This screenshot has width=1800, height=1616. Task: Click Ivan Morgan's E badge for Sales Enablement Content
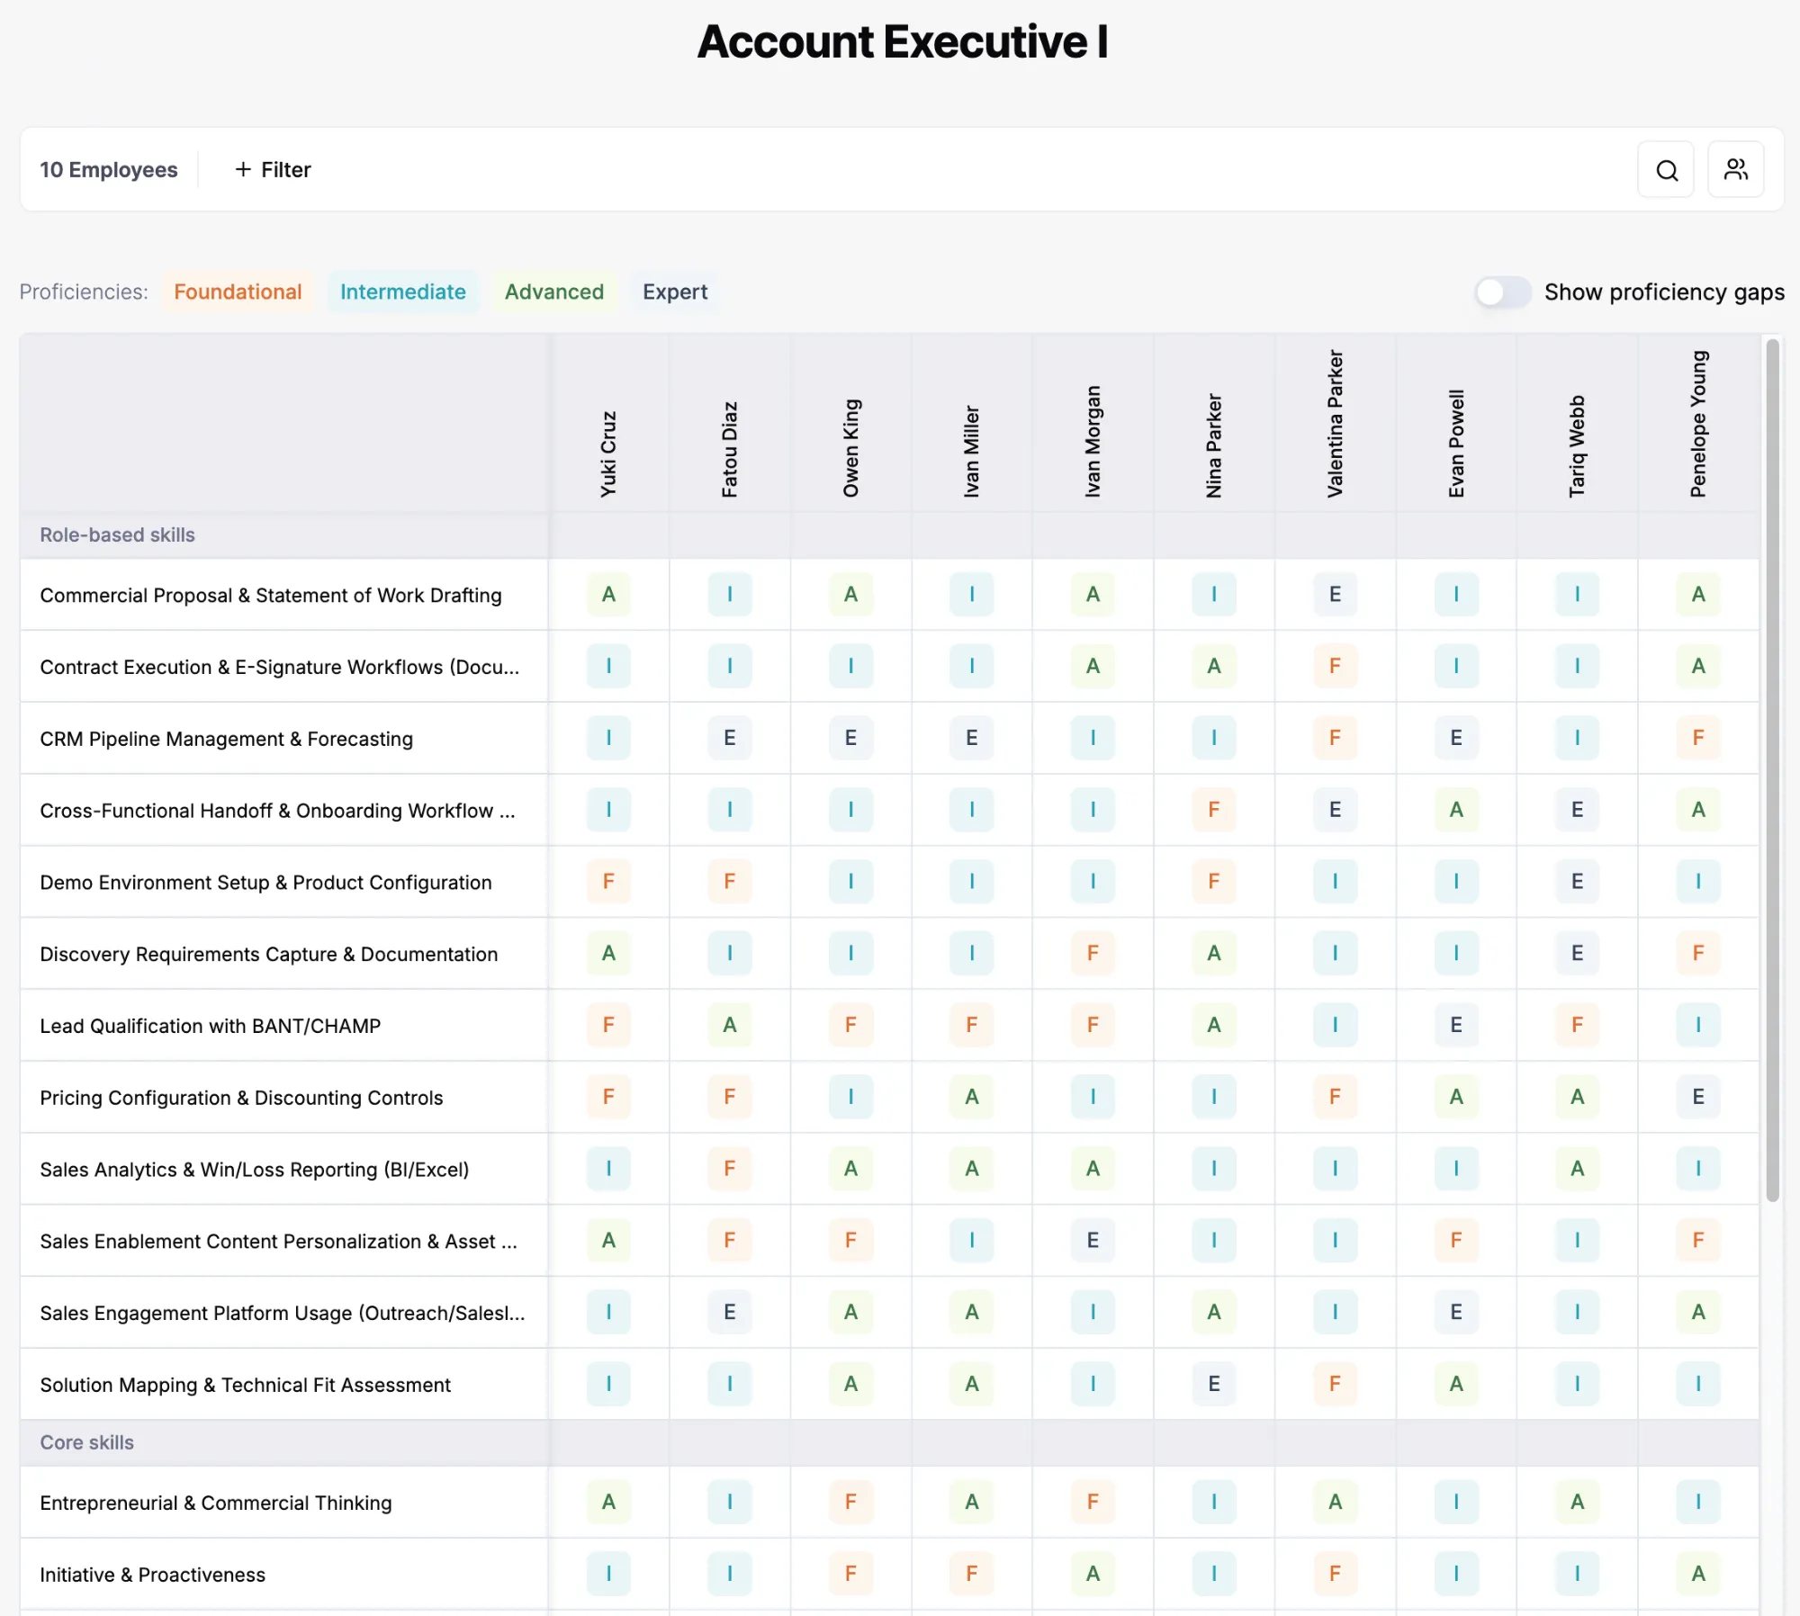click(1093, 1242)
